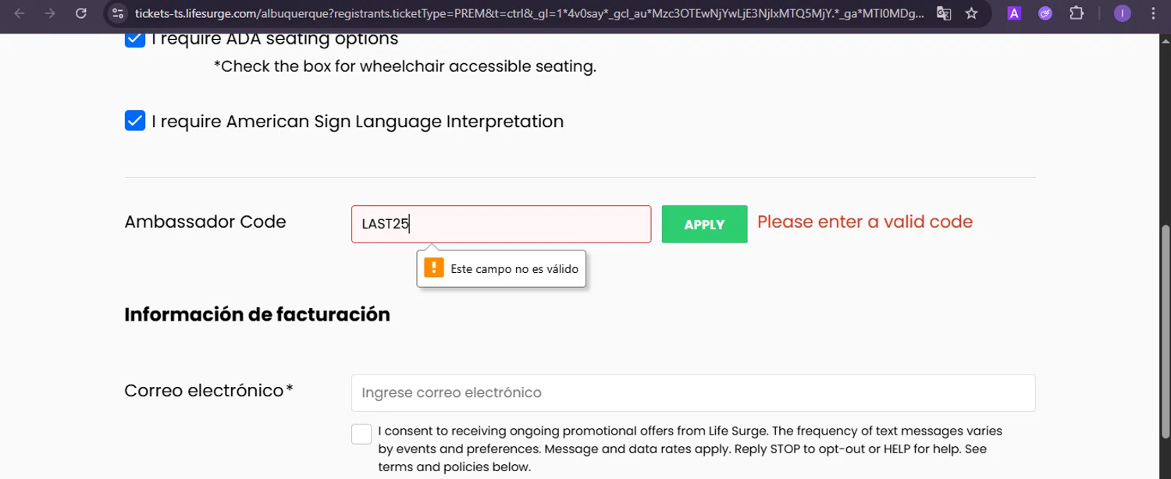Screen dimensions: 1171x479
Task: Uncheck American Sign Language Interpretation checkbox
Action: click(x=135, y=121)
